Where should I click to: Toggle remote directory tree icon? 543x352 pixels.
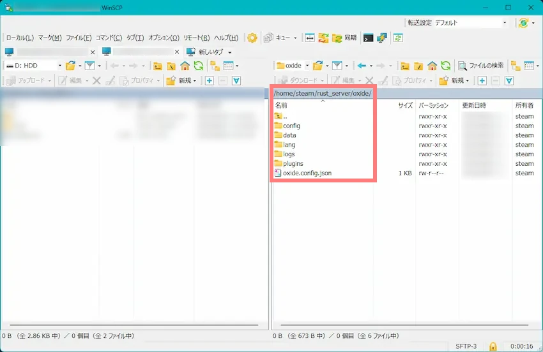coord(516,66)
